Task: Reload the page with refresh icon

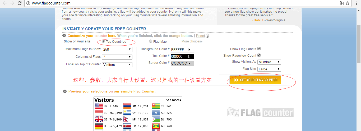Action: tap(20, 3)
